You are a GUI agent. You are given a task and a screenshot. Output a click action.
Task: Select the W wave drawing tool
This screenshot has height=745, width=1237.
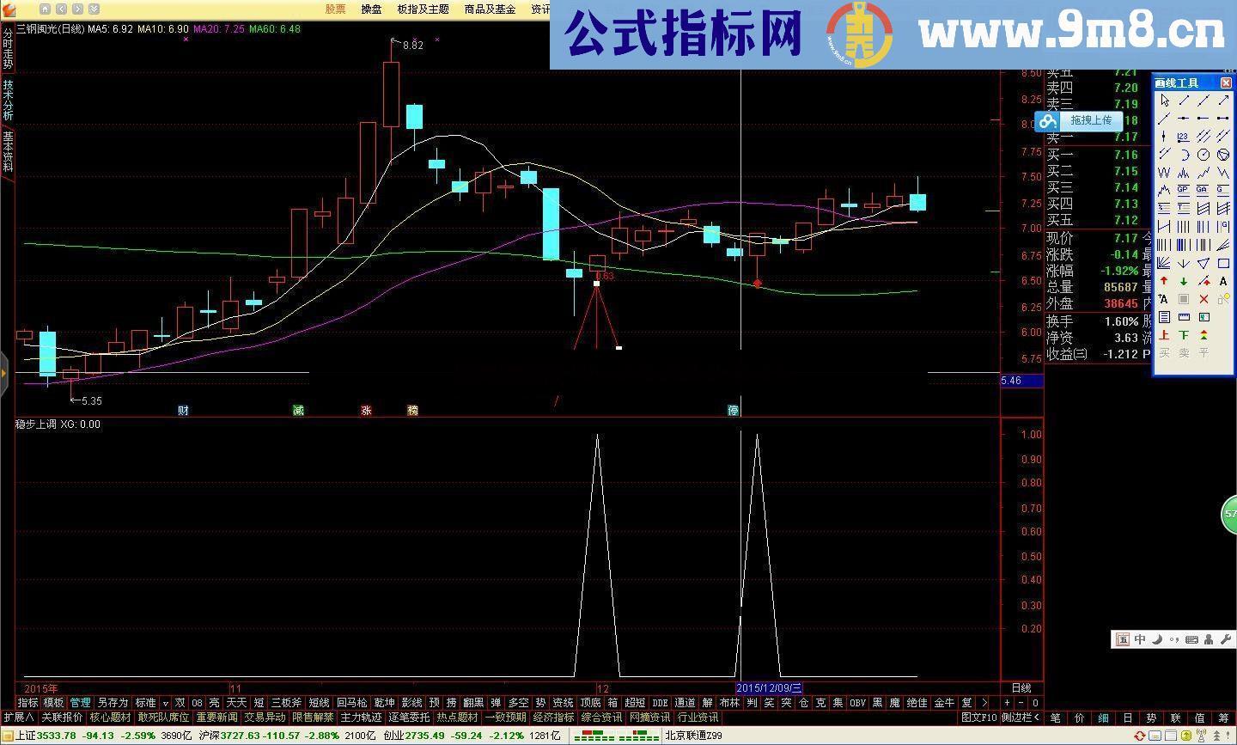coord(1163,170)
